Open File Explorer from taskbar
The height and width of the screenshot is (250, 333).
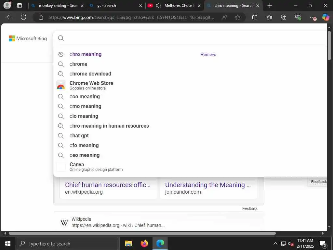point(128,243)
